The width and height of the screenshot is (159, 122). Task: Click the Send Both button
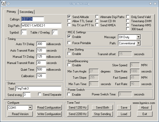tap(102, 108)
